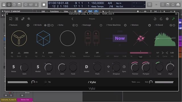Click the Motion width meter bar

coord(140,53)
